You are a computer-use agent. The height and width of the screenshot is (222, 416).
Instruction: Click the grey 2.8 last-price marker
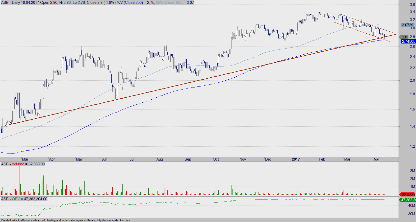(x=405, y=37)
